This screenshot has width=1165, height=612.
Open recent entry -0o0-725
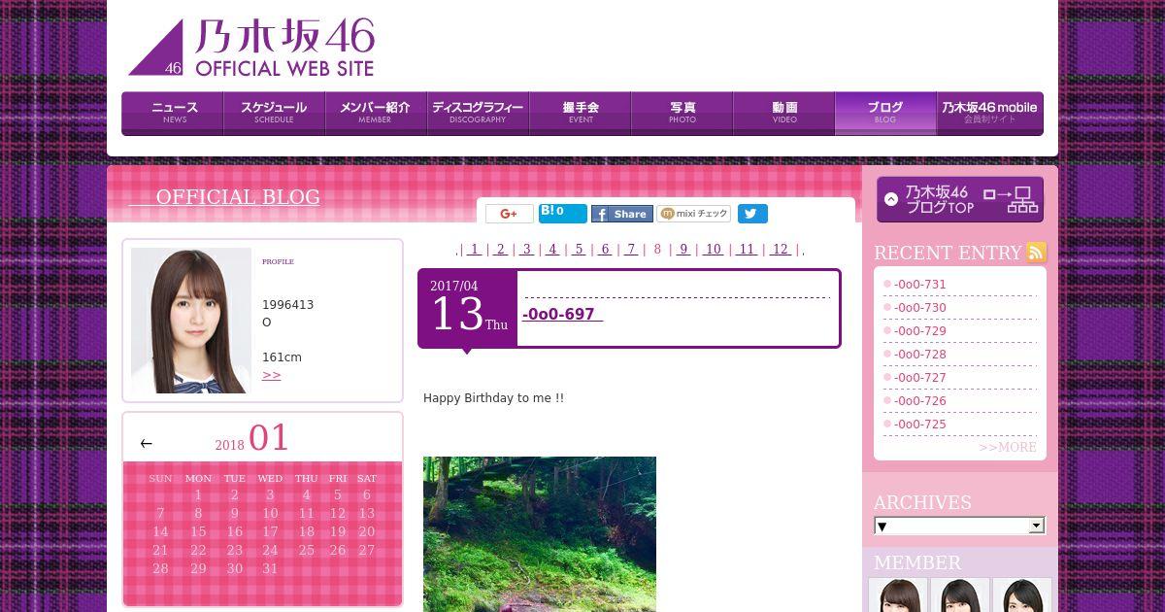pyautogui.click(x=919, y=425)
